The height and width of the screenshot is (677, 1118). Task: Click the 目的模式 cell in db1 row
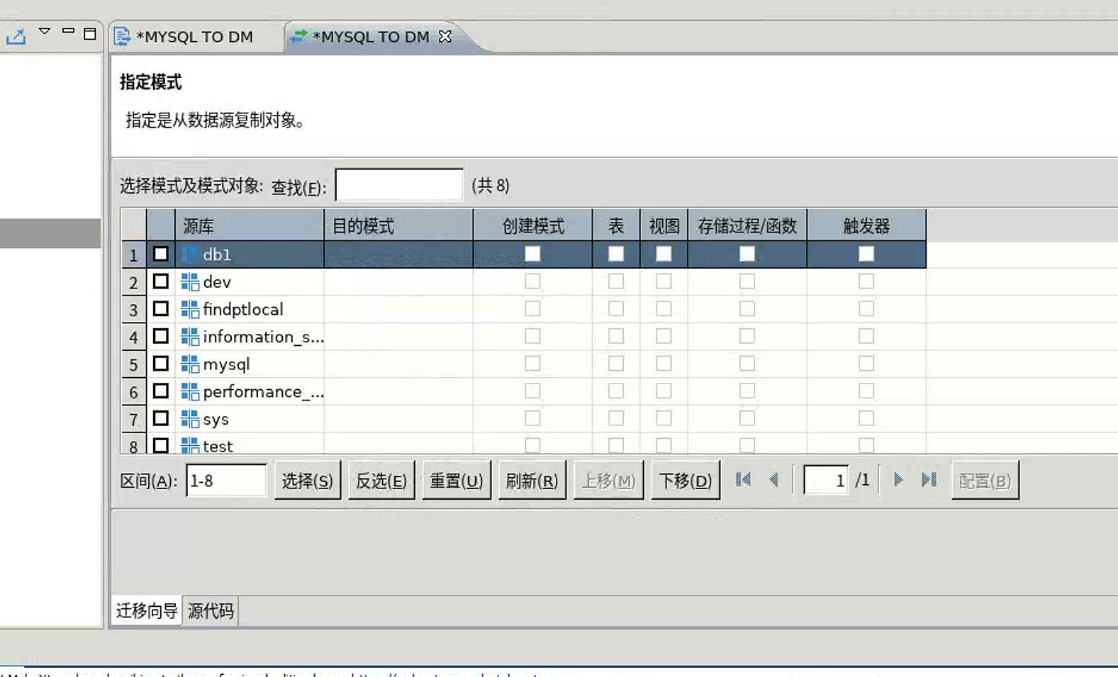tap(398, 254)
